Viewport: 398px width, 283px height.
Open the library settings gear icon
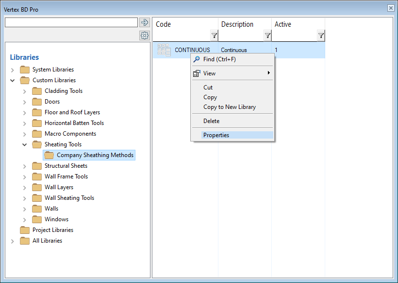(x=144, y=35)
